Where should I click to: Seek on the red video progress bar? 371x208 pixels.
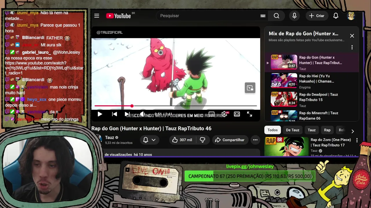pos(176,106)
